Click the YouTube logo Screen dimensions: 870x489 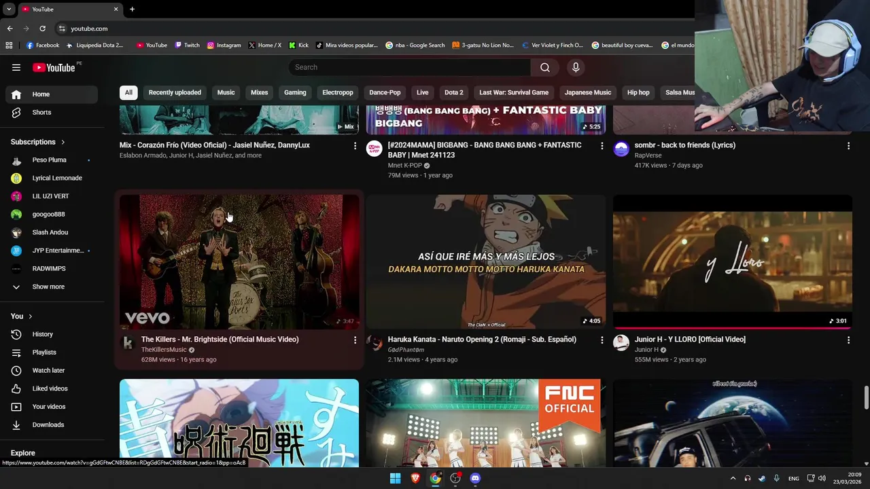point(54,67)
